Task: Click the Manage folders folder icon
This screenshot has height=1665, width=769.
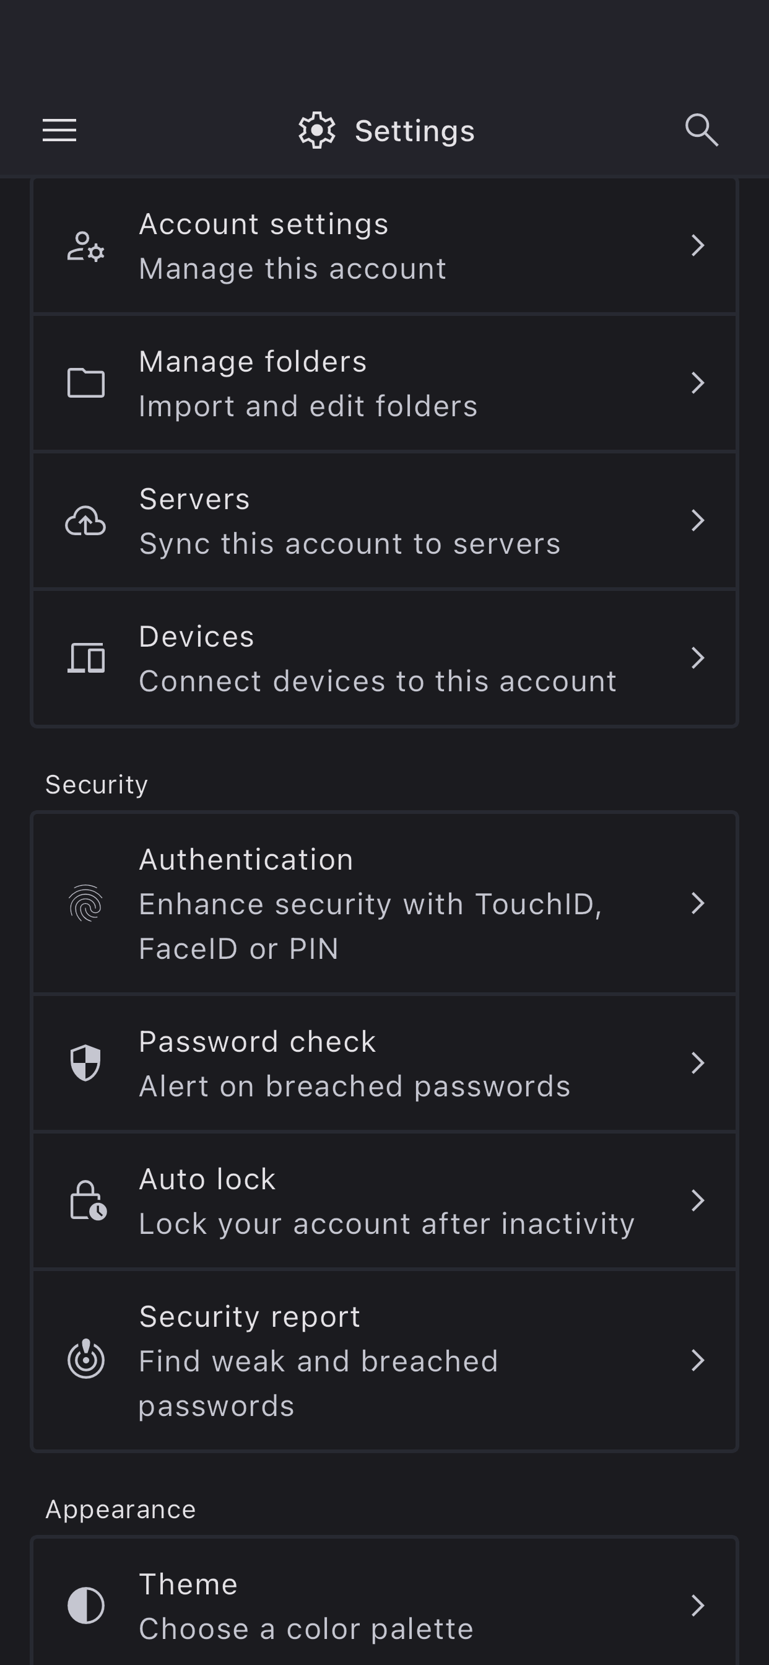Action: [x=86, y=383]
